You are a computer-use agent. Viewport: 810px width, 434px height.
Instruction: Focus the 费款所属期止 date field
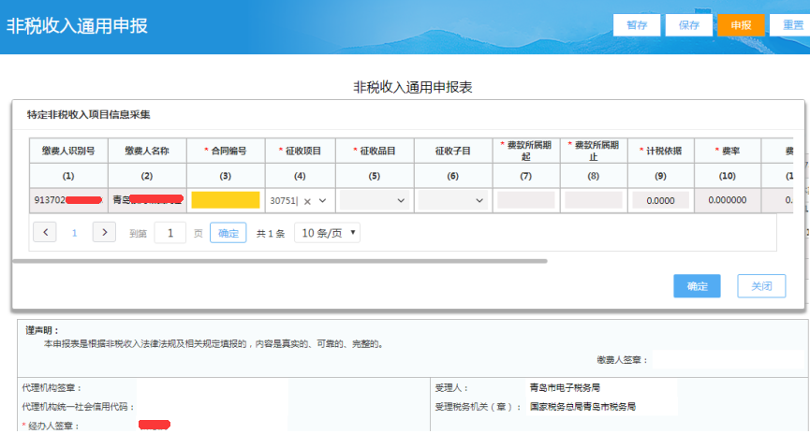pyautogui.click(x=593, y=200)
